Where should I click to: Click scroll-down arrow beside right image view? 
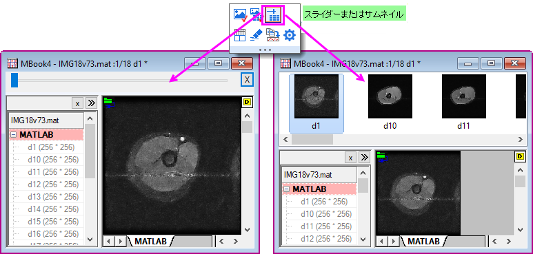coord(521,230)
